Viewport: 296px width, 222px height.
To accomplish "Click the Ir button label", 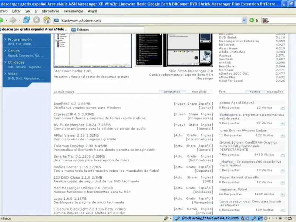I will (x=257, y=20).
